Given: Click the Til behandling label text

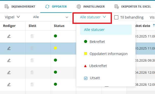Looking at the screenshot, I should tap(132, 17).
